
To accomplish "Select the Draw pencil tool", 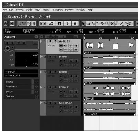I will (x=117, y=24).
